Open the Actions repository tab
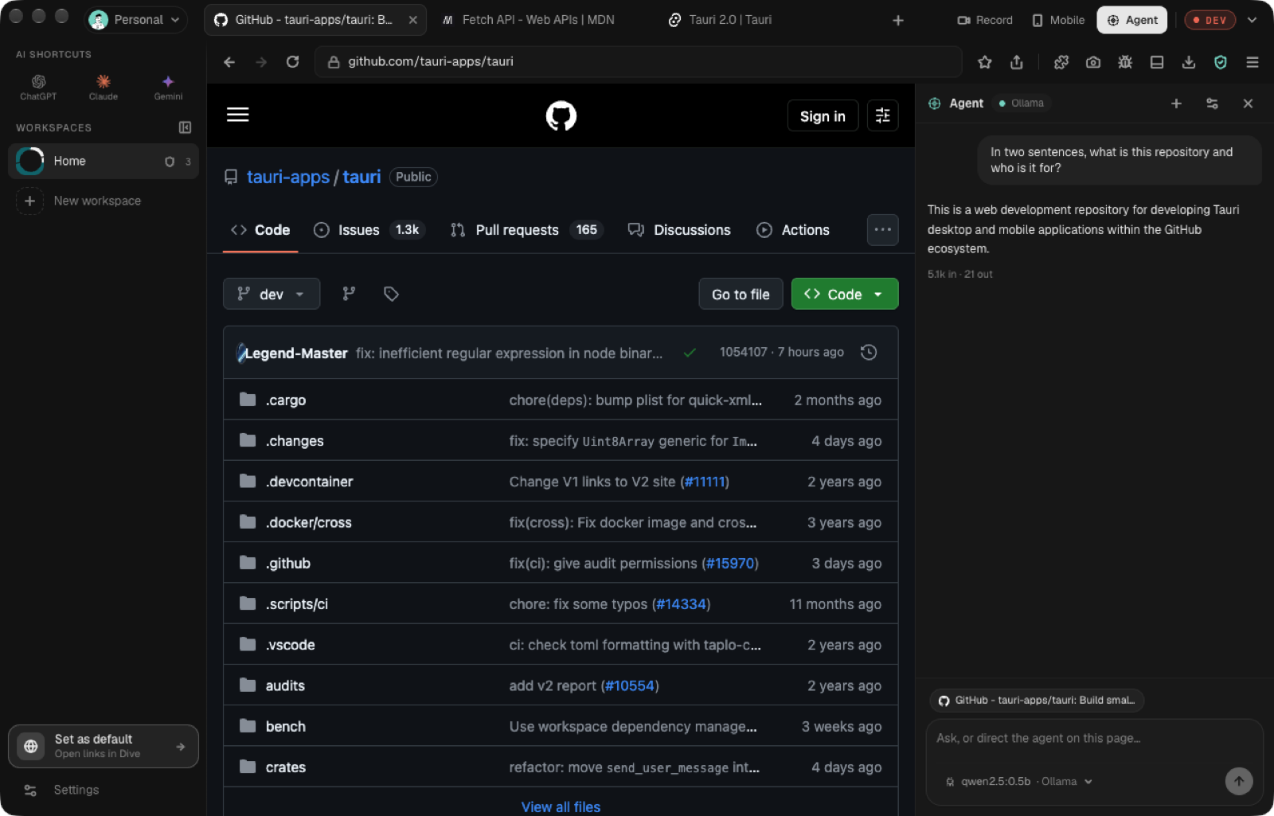Screen dimensions: 1274x816 coord(793,230)
